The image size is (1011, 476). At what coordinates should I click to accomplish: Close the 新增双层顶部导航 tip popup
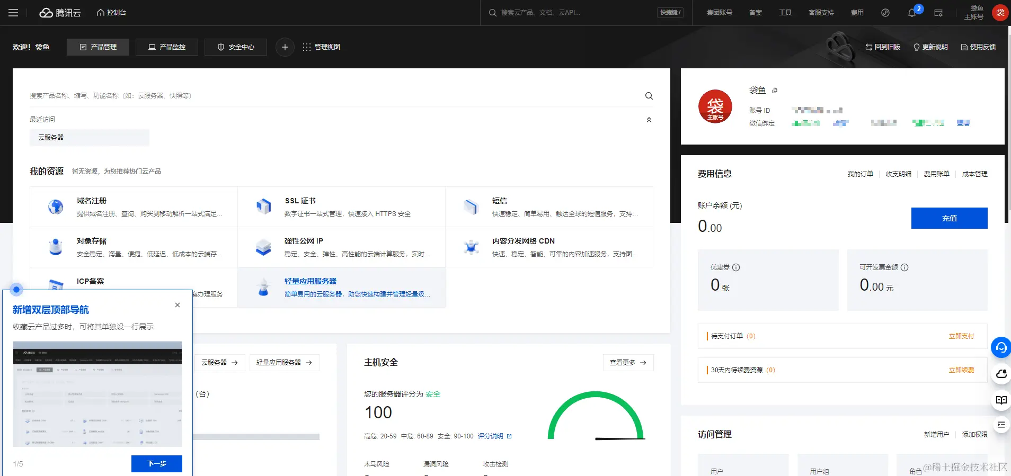(178, 305)
